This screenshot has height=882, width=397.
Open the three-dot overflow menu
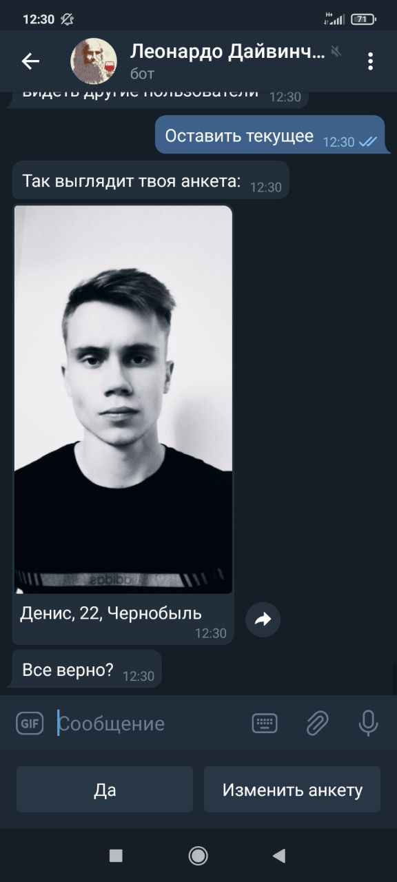pyautogui.click(x=370, y=61)
